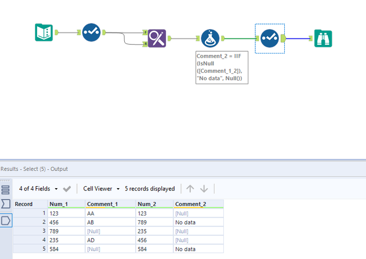Click the Browse tool input anchor
Image resolution: width=366 pixels, height=259 pixels.
[310, 38]
